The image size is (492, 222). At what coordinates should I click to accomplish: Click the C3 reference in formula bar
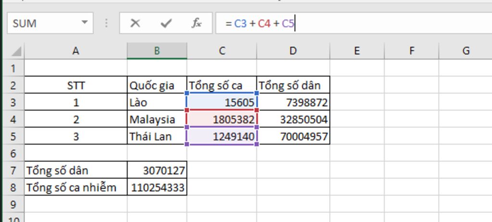point(240,24)
